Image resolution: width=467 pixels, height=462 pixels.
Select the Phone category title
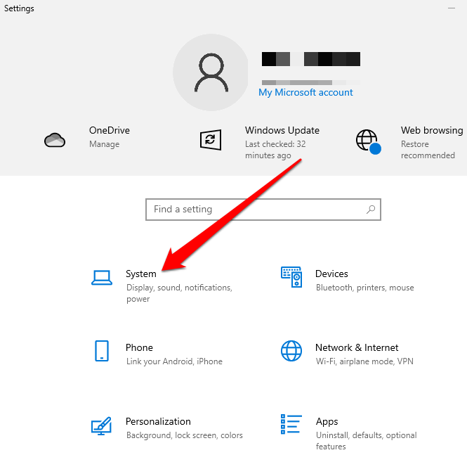139,347
